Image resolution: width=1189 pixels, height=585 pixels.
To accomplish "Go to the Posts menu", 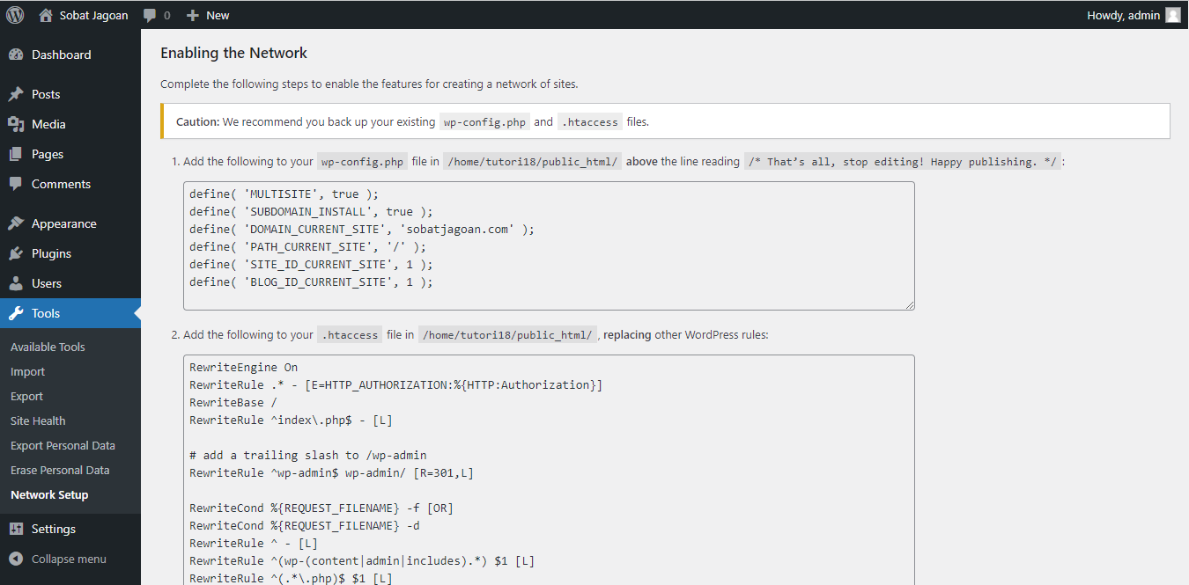I will click(70, 94).
